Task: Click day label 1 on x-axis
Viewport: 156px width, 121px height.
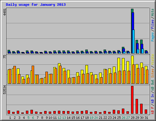Action: click(10, 118)
